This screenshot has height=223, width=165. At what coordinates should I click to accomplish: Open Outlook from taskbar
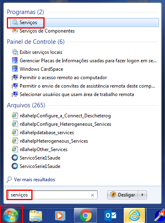coord(110,215)
